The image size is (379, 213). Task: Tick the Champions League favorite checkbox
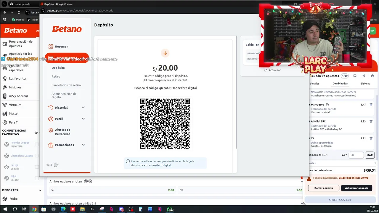37,156
